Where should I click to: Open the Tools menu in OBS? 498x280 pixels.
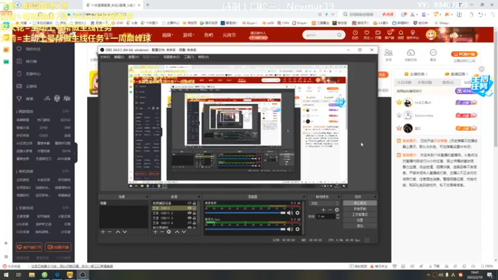coord(189,57)
